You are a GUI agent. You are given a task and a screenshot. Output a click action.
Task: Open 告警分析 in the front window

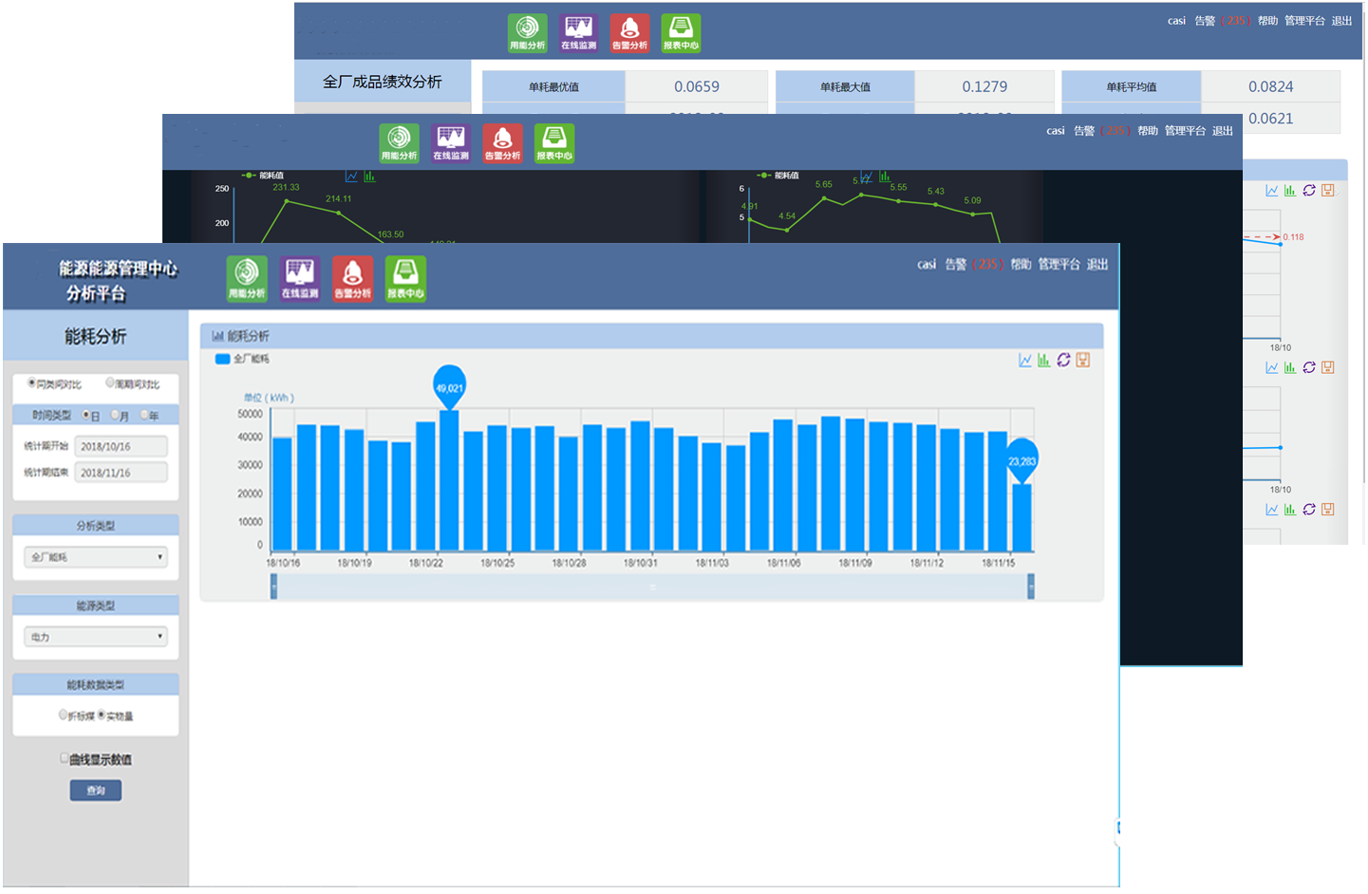353,279
